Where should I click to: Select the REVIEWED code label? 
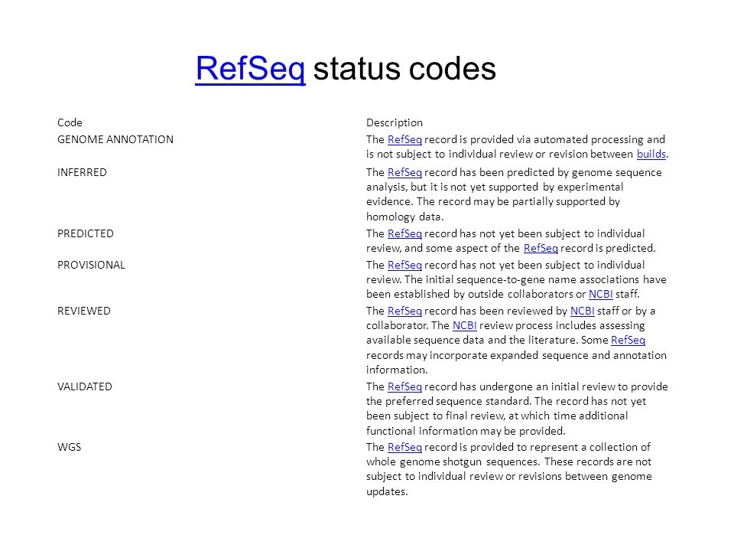pos(84,311)
